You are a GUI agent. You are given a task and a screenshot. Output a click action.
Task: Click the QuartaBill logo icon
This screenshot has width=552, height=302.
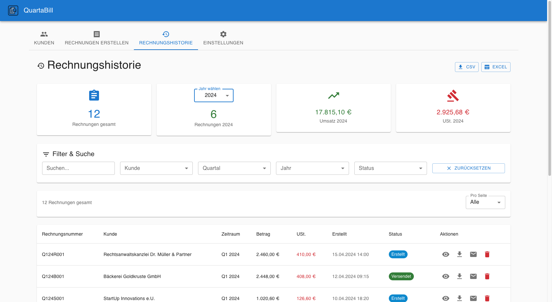point(13,10)
